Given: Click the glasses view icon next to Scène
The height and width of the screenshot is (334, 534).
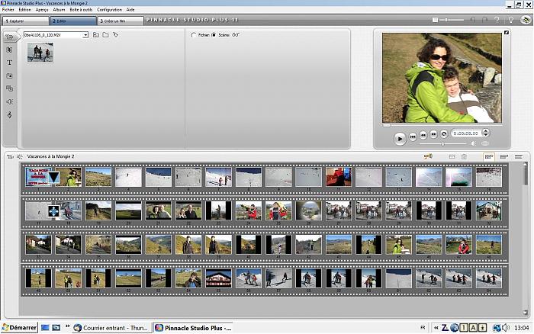Looking at the screenshot, I should tap(236, 35).
